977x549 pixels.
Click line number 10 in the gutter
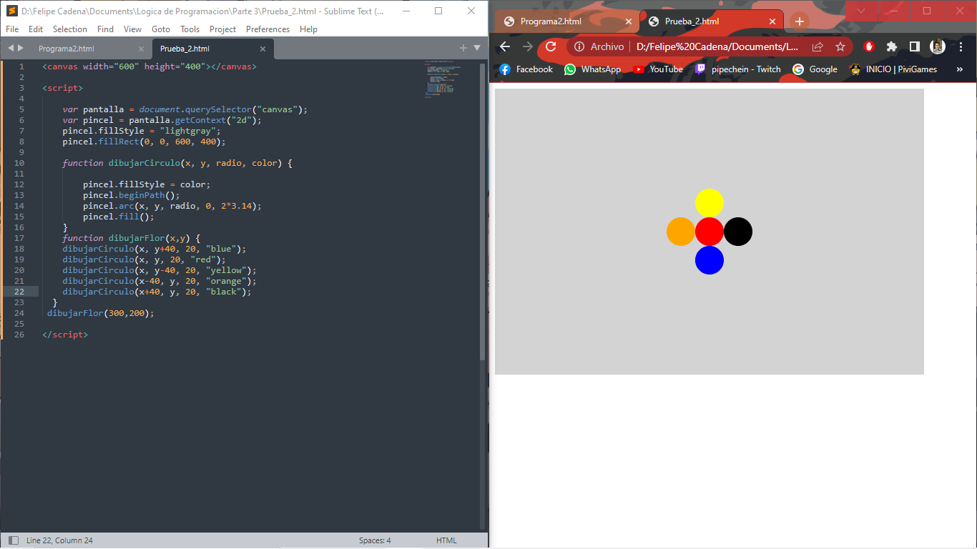[x=19, y=163]
